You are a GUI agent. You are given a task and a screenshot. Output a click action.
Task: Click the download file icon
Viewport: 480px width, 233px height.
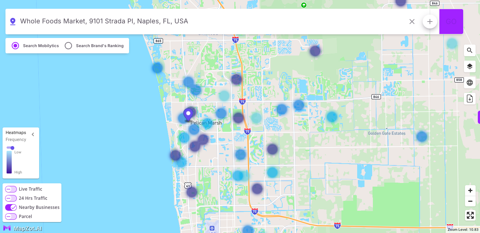coord(470,99)
